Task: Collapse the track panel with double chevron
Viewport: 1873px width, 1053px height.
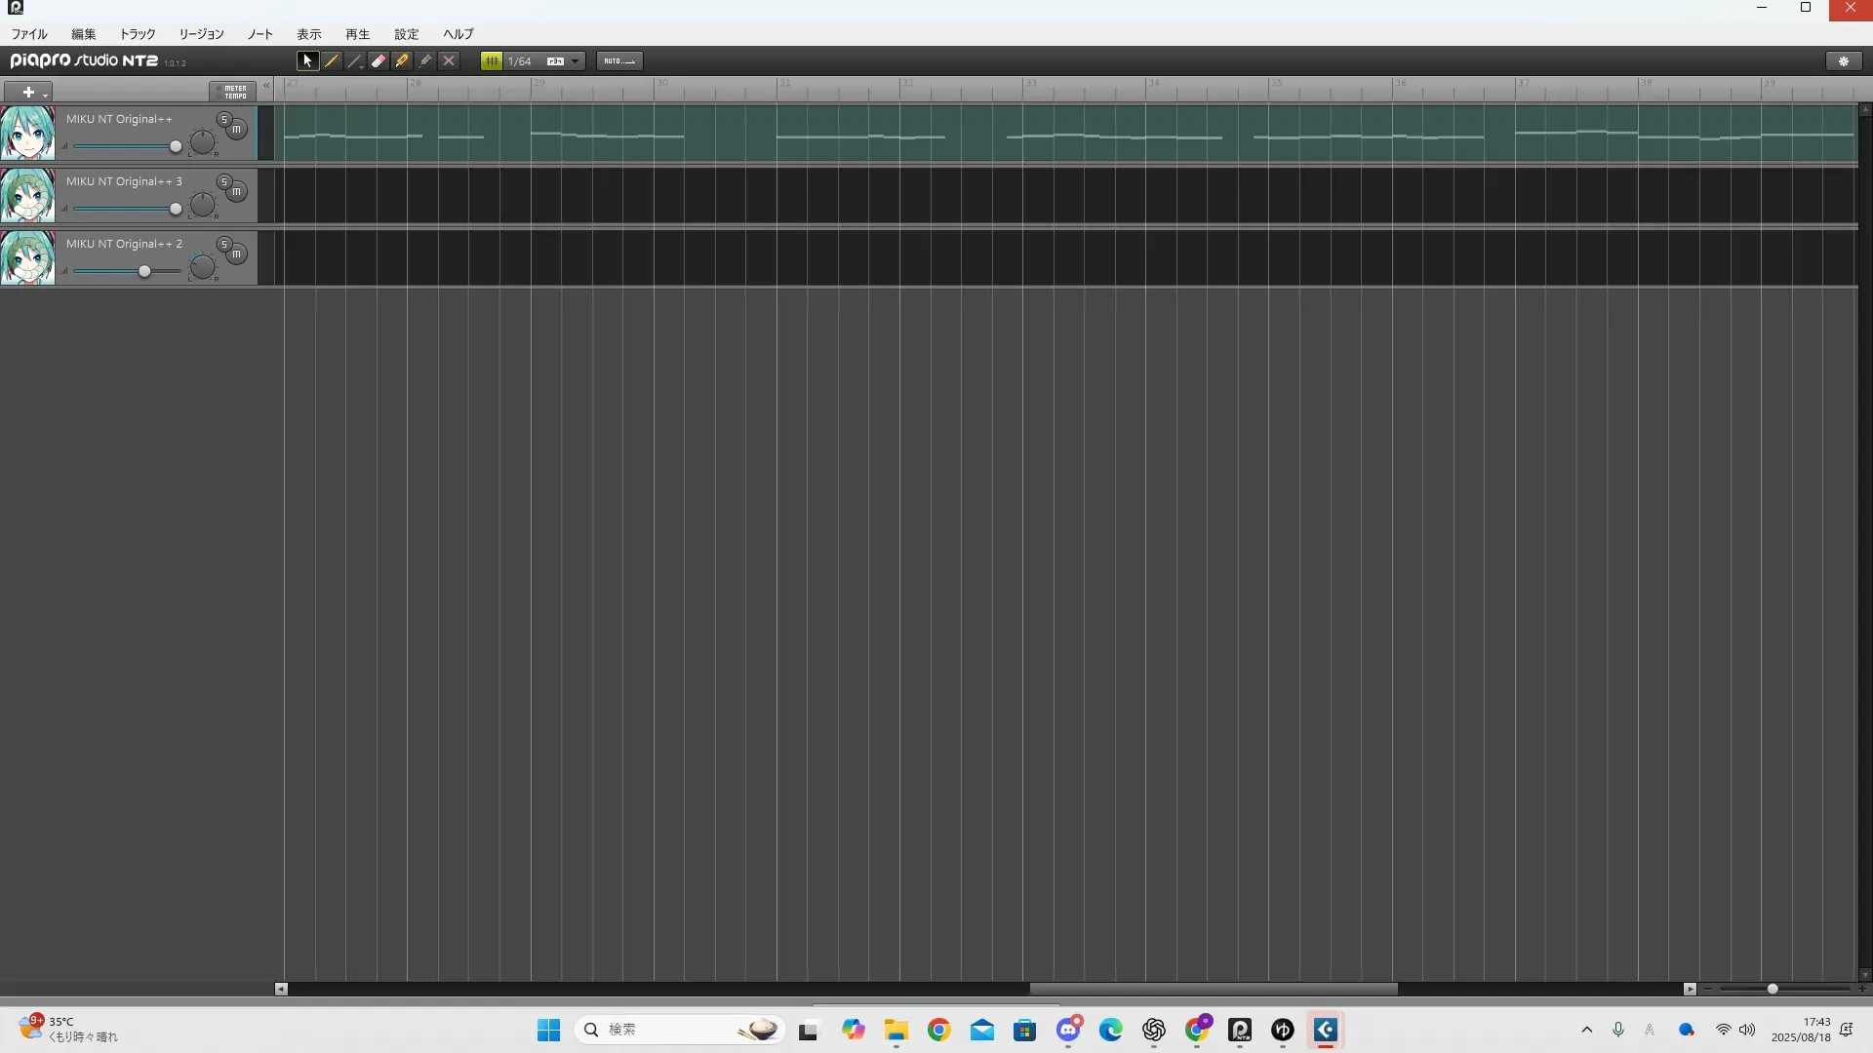Action: [266, 86]
